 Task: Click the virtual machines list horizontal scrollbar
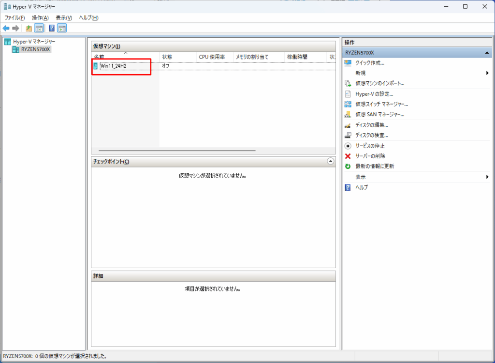coord(177,151)
